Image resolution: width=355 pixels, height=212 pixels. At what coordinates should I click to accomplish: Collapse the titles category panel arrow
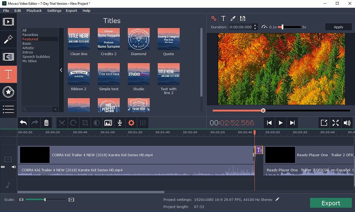61,70
